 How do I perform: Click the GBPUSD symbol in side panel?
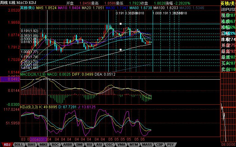point(228,9)
